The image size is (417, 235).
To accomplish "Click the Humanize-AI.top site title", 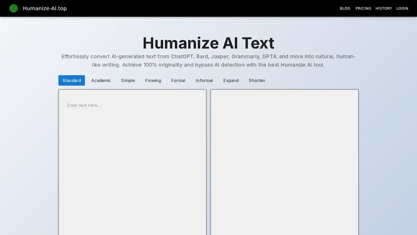I will tap(45, 8).
